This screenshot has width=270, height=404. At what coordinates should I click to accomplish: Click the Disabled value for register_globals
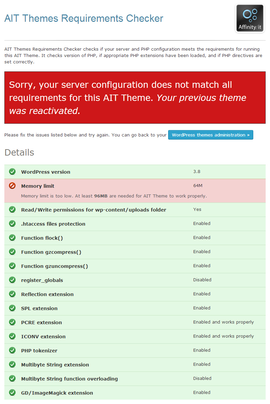[x=202, y=280]
